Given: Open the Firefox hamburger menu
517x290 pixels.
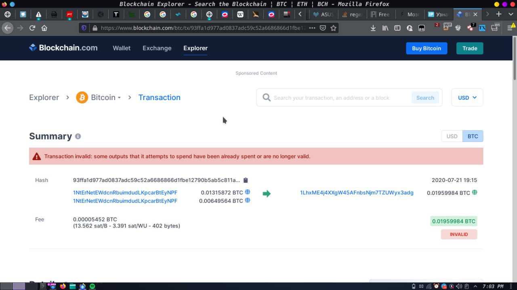Looking at the screenshot, I should (510, 28).
